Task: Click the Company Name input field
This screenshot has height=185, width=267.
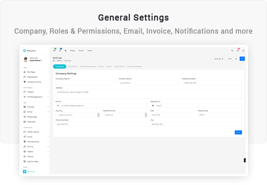Action: pyautogui.click(x=85, y=83)
